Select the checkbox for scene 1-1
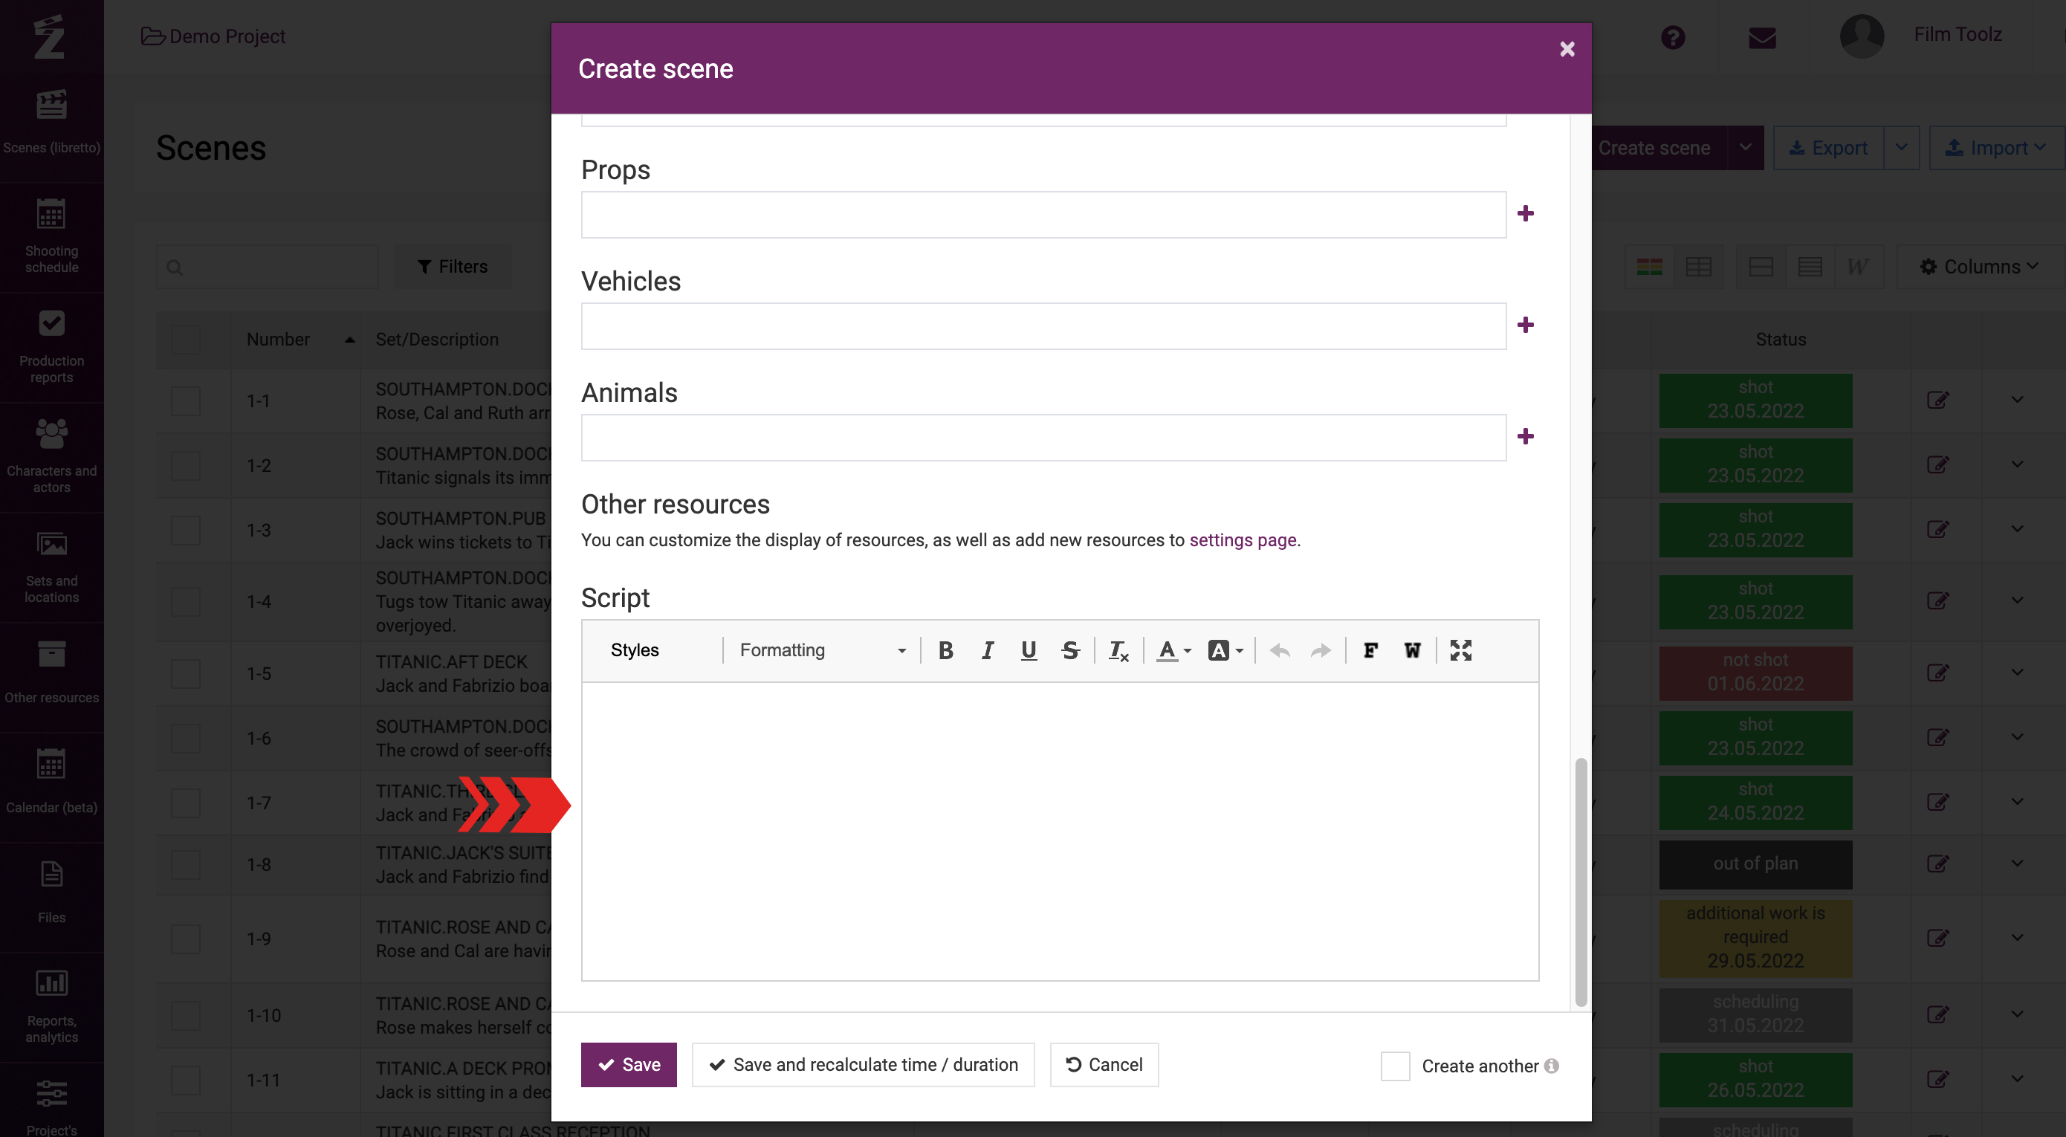The width and height of the screenshot is (2066, 1137). (x=185, y=401)
